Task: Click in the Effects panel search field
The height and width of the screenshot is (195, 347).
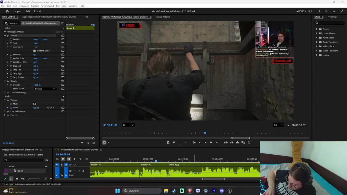Action: 329,23
